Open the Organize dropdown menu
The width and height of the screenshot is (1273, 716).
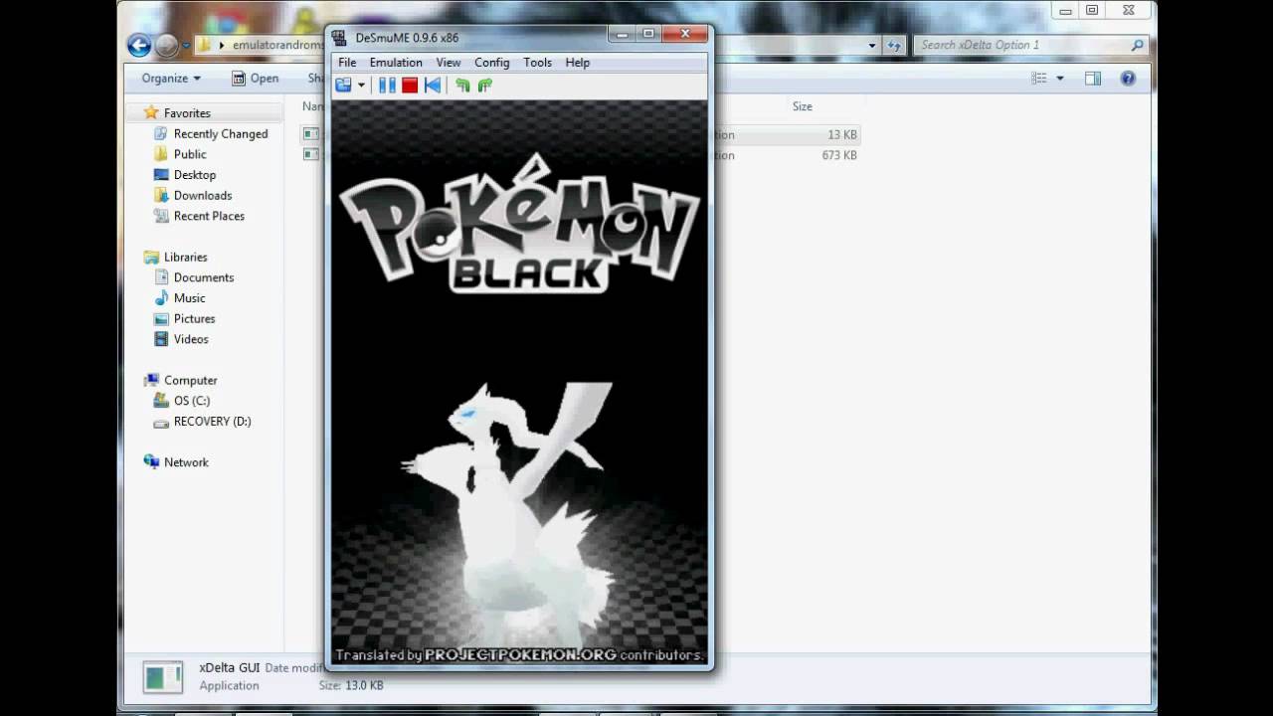(171, 78)
